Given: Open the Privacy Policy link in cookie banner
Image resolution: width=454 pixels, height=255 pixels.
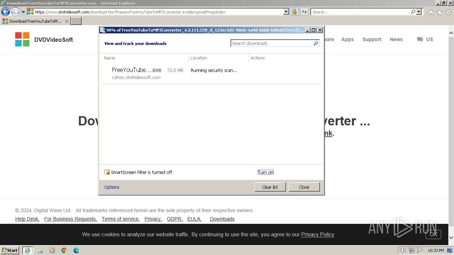Looking at the screenshot, I should [x=317, y=234].
